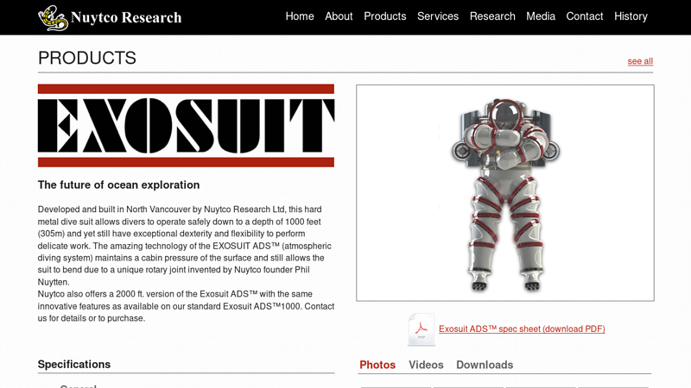Click the 'see all' products link
691x388 pixels.
640,61
